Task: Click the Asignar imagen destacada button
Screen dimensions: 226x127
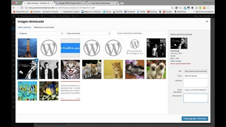Action: pos(195,119)
